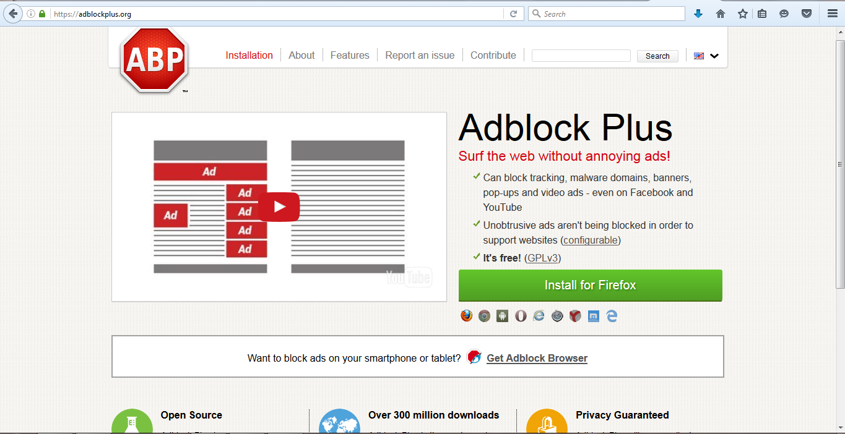Play the YouTube video
Viewport: 845px width, 434px height.
(279, 206)
